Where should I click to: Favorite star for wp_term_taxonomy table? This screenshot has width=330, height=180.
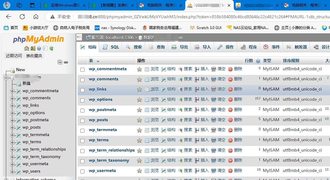click(139, 161)
